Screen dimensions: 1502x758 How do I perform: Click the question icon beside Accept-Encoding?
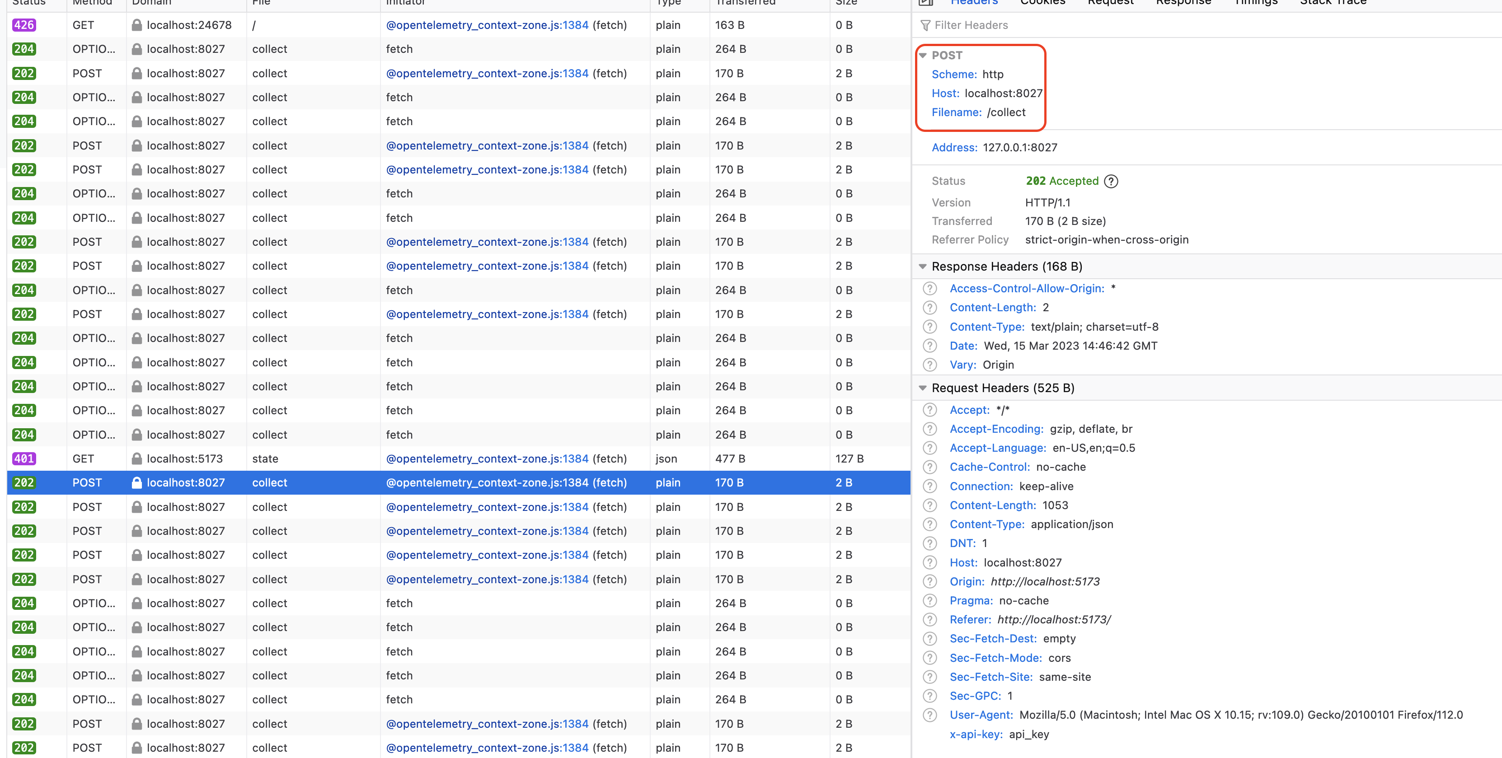pos(929,429)
